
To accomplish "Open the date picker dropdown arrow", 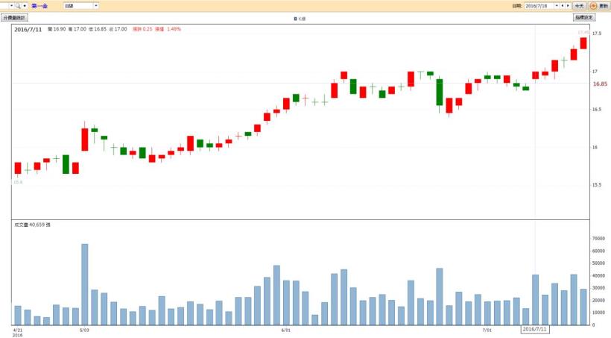I will click(x=557, y=6).
